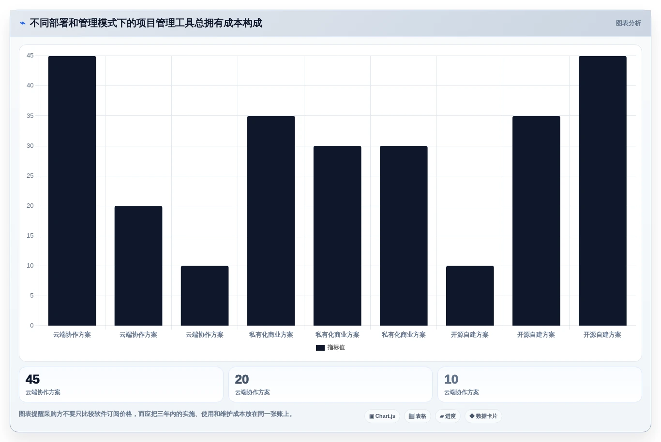661x442 pixels.
Task: Click the first 私有化商业方案 x-axis label
Action: coord(271,335)
